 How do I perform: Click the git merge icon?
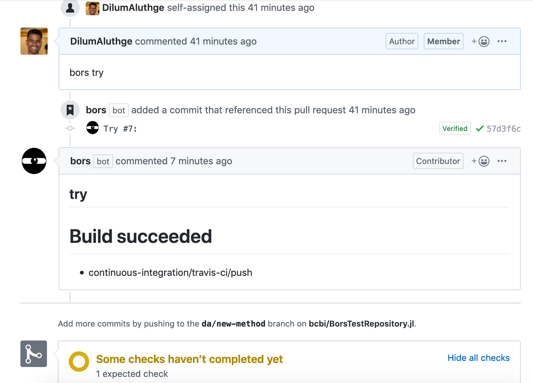point(34,354)
